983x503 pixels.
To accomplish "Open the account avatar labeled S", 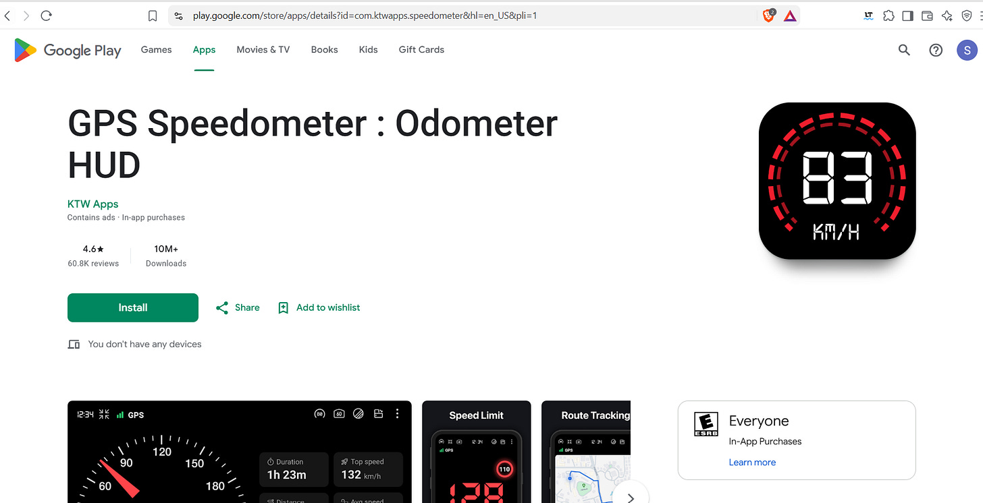I will coord(967,50).
